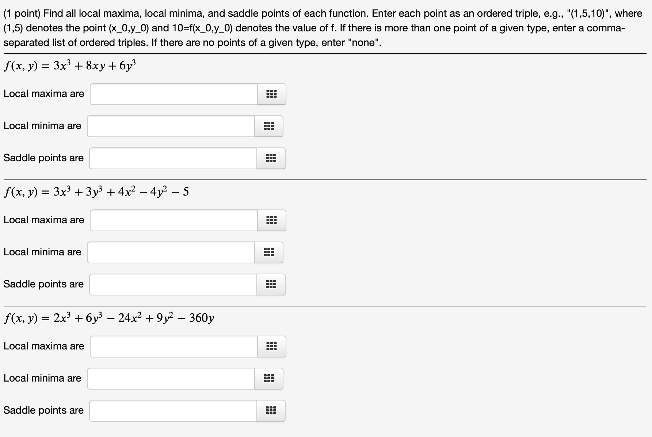Open equation editor for third function's saddle points
652x437 pixels.
(x=271, y=411)
